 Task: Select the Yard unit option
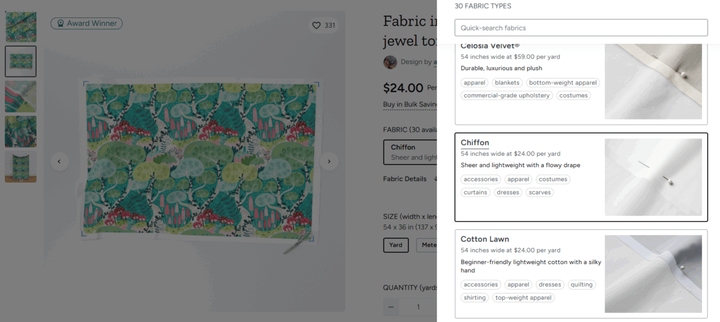click(395, 245)
